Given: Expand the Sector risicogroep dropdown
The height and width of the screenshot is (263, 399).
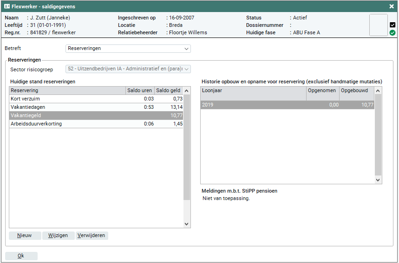Looking at the screenshot, I should (x=128, y=69).
